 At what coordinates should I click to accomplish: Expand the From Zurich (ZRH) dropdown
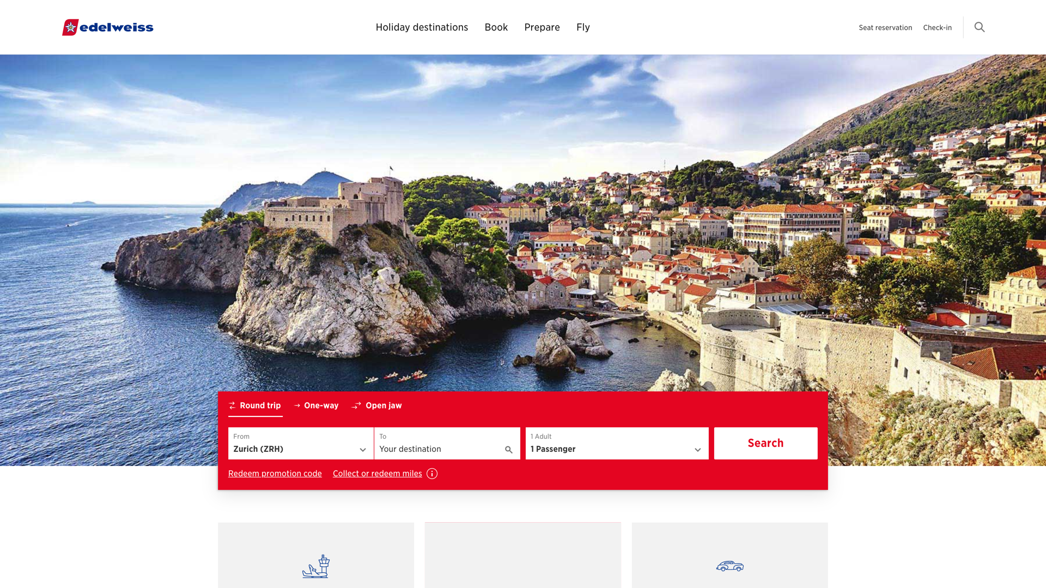click(x=301, y=444)
